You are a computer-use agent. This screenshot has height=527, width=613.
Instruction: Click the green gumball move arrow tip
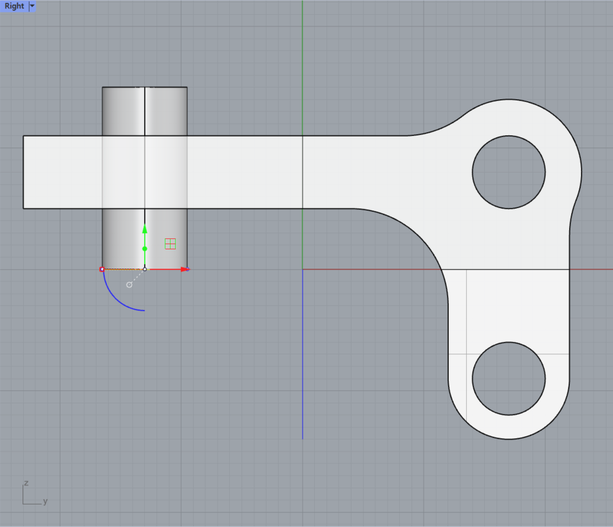pos(145,229)
